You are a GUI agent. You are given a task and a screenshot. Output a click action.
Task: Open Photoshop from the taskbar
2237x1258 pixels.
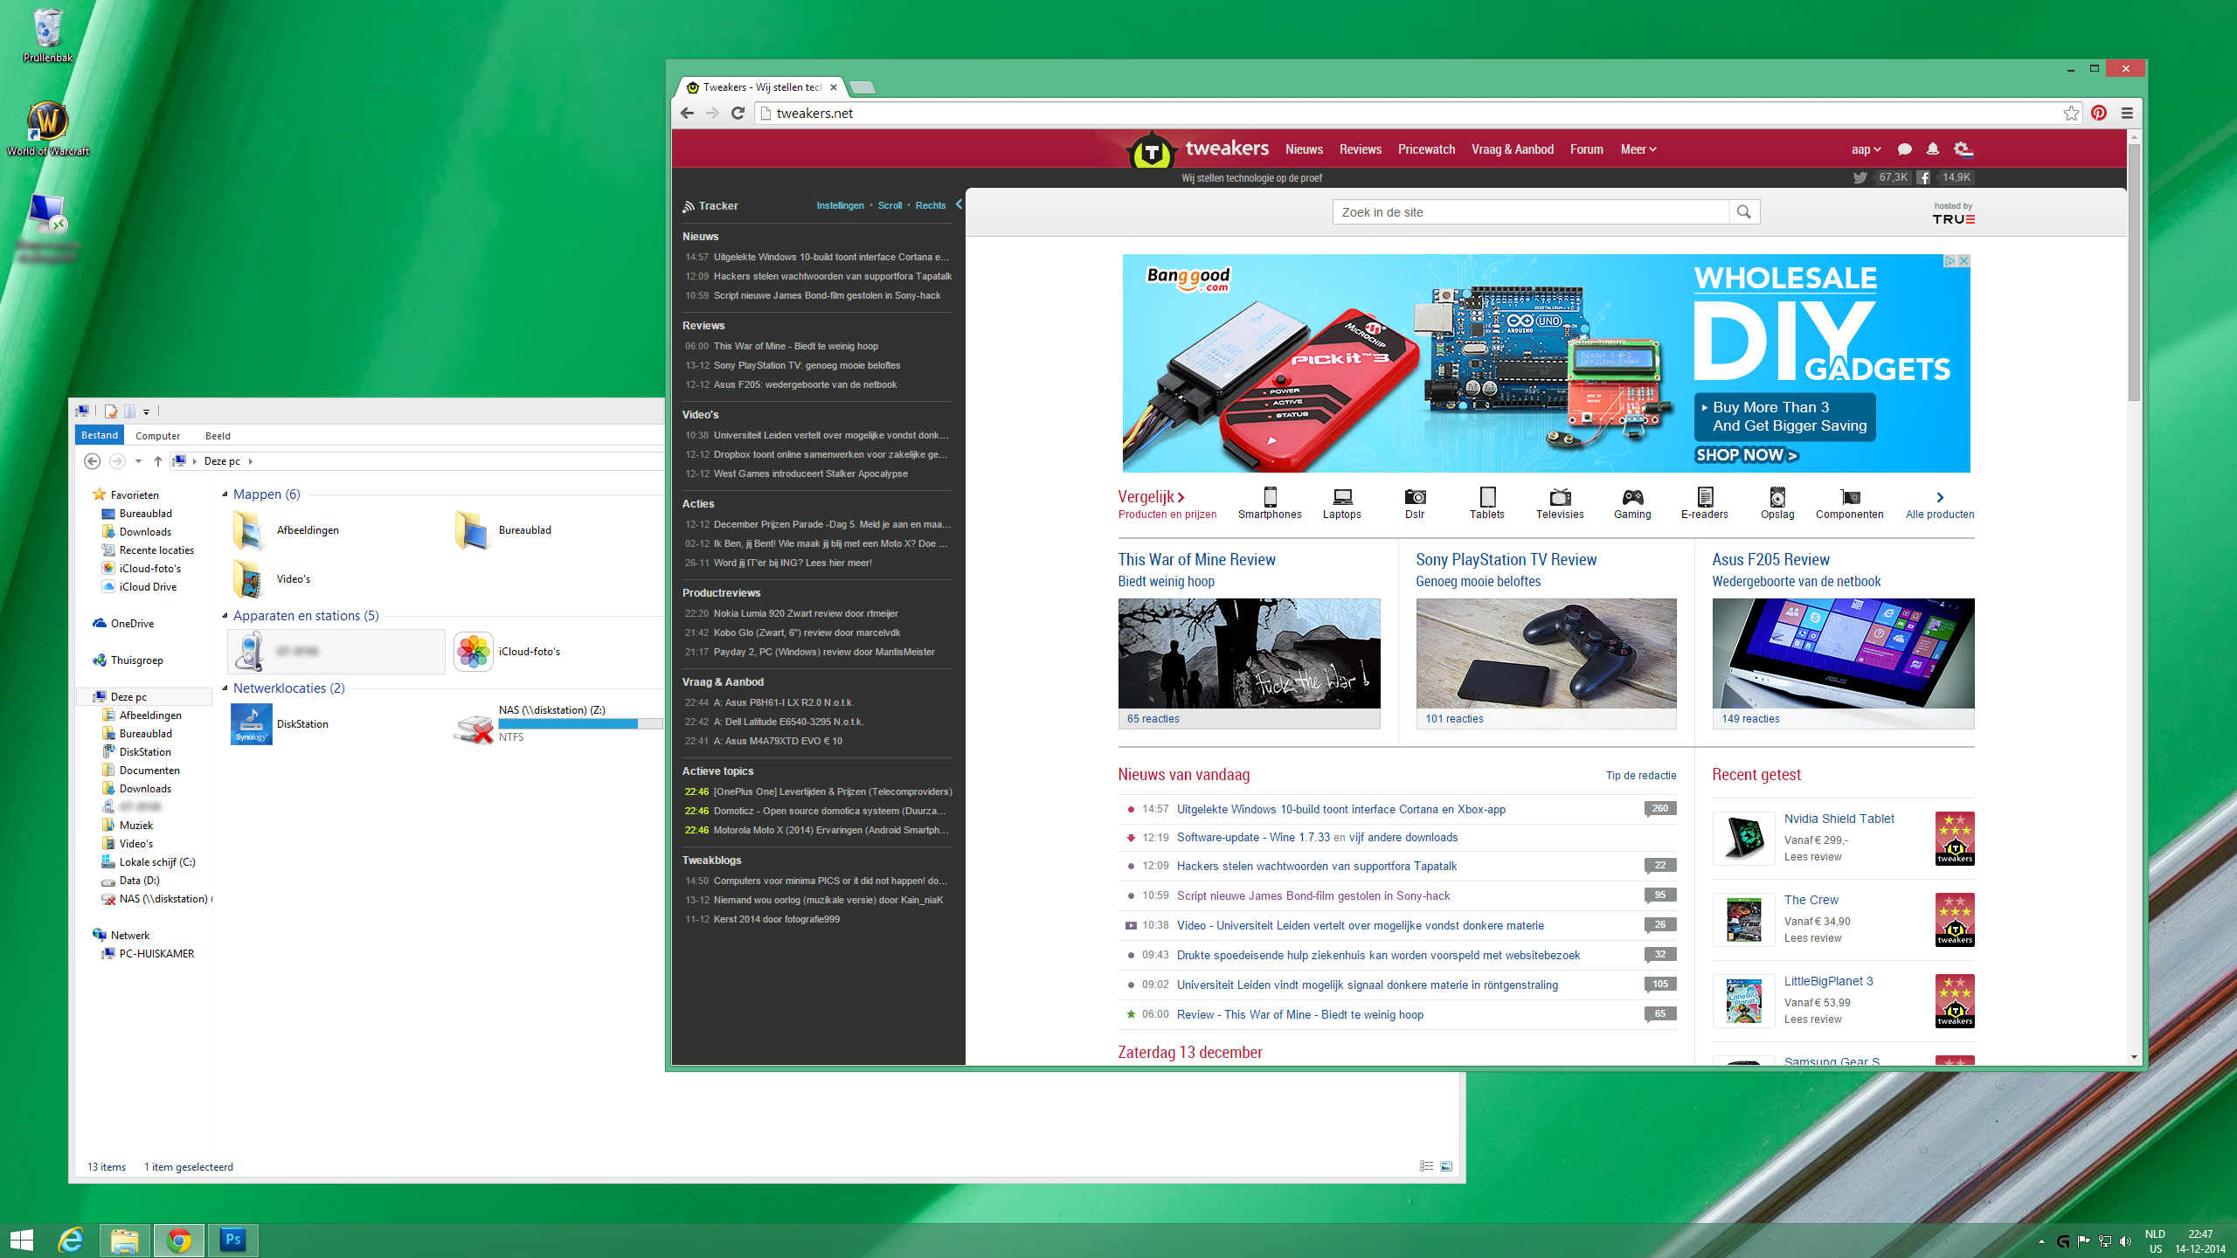point(233,1240)
